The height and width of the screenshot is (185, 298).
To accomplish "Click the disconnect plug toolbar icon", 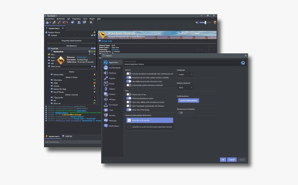I will [54, 23].
